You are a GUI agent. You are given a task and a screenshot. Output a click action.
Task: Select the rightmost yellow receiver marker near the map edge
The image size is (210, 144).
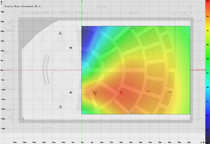(171, 93)
